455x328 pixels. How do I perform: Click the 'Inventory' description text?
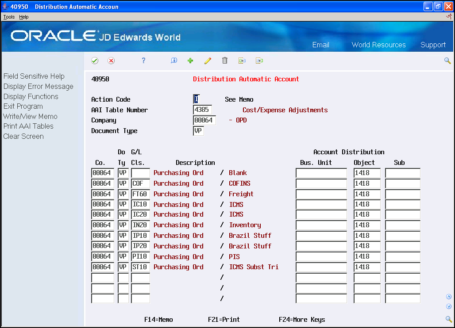[x=245, y=225]
